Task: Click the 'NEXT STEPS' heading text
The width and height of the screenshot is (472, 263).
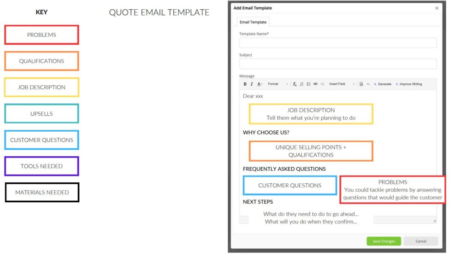Action: (258, 202)
